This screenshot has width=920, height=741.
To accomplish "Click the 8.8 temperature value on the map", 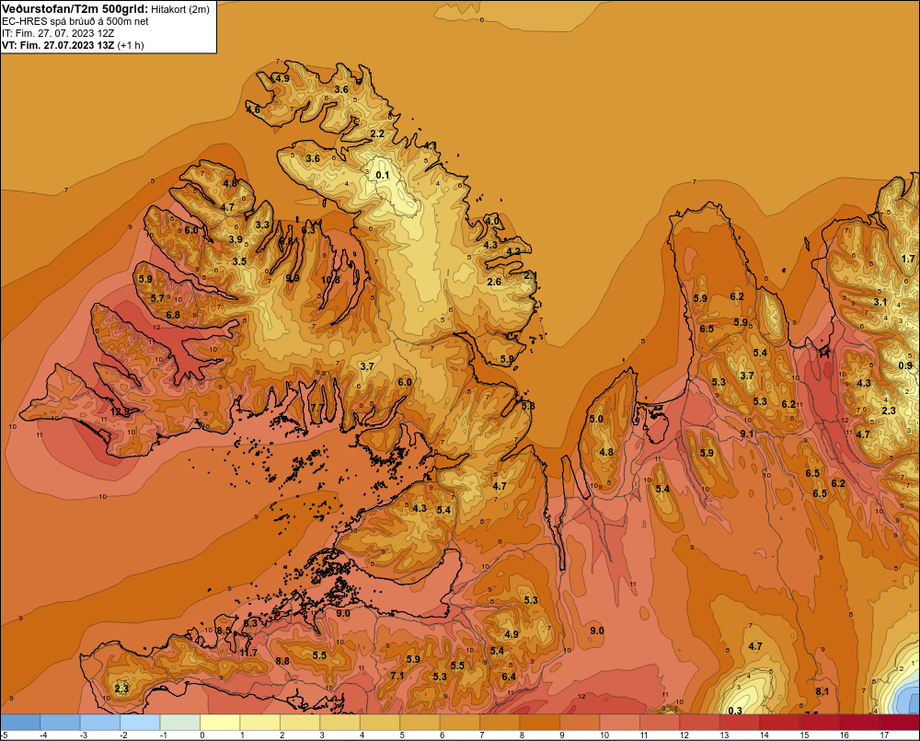I will click(x=282, y=661).
